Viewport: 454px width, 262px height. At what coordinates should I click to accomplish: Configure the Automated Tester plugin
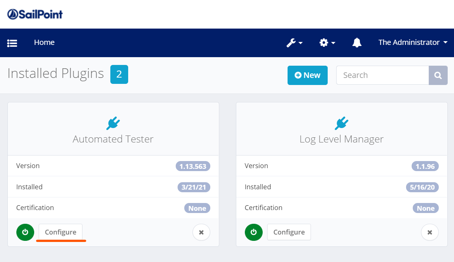pos(61,232)
